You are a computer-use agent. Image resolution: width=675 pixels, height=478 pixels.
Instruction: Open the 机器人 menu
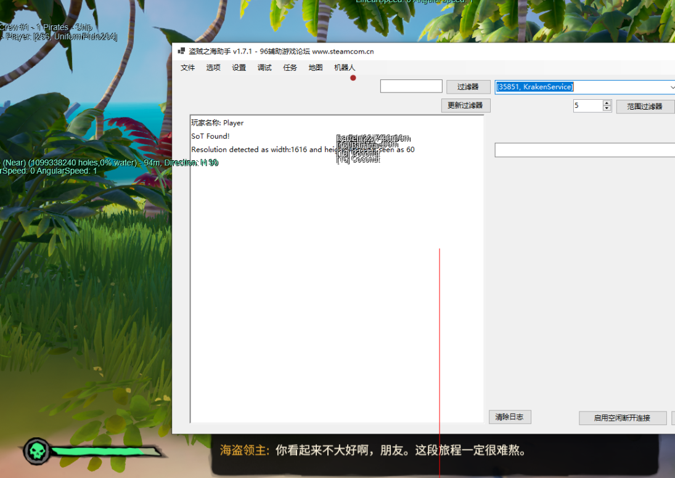(x=345, y=68)
